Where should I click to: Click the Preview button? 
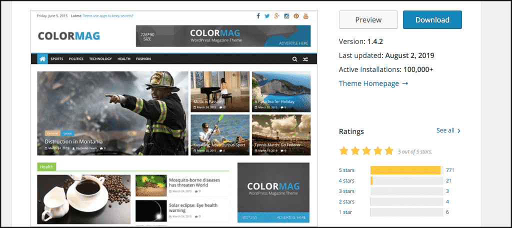(368, 19)
